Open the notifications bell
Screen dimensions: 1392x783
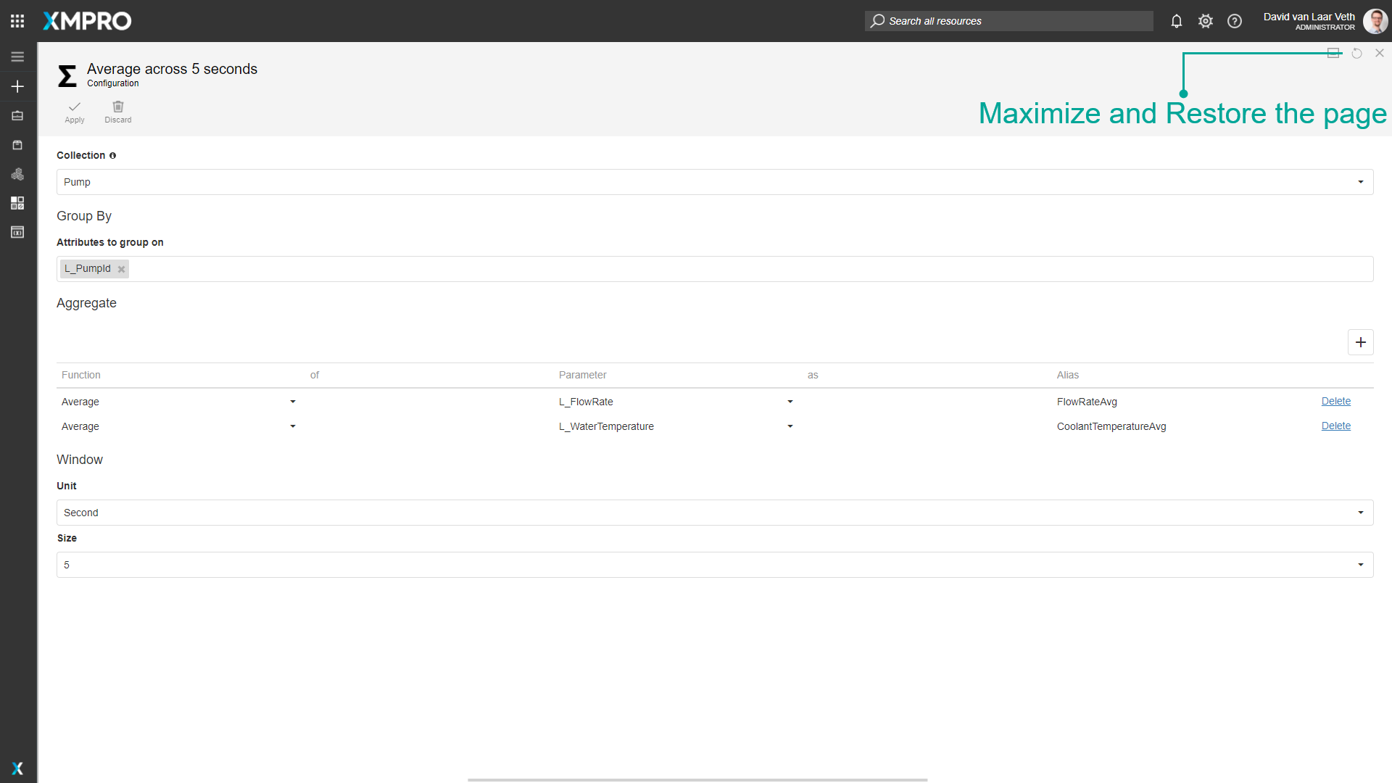point(1176,21)
